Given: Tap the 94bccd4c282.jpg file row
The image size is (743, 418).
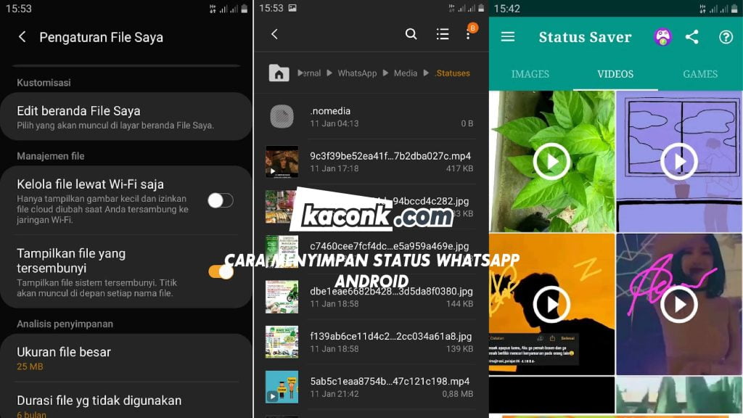Looking at the screenshot, I should click(371, 207).
